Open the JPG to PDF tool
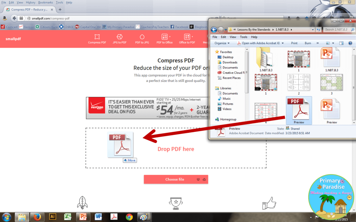Viewport: 356px width, 222px height. 120,39
